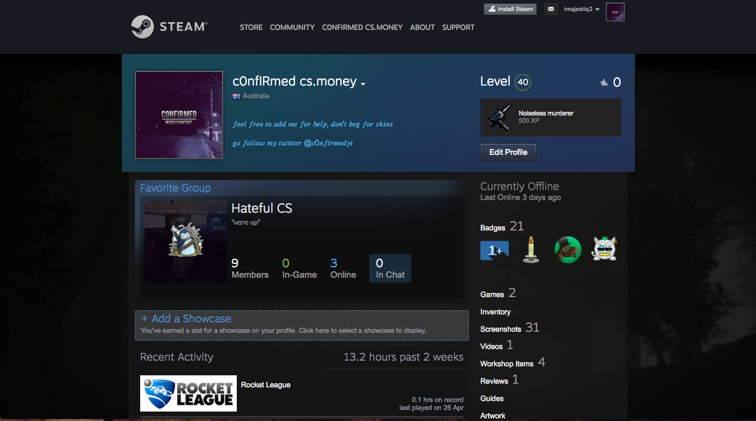Click the Favorite Group heading
This screenshot has width=756, height=421.
tap(175, 188)
